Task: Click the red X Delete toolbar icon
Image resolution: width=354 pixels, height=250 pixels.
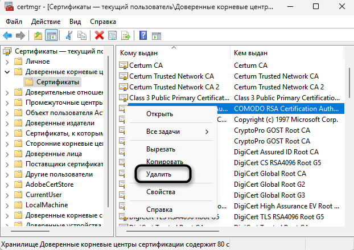Action: point(99,35)
